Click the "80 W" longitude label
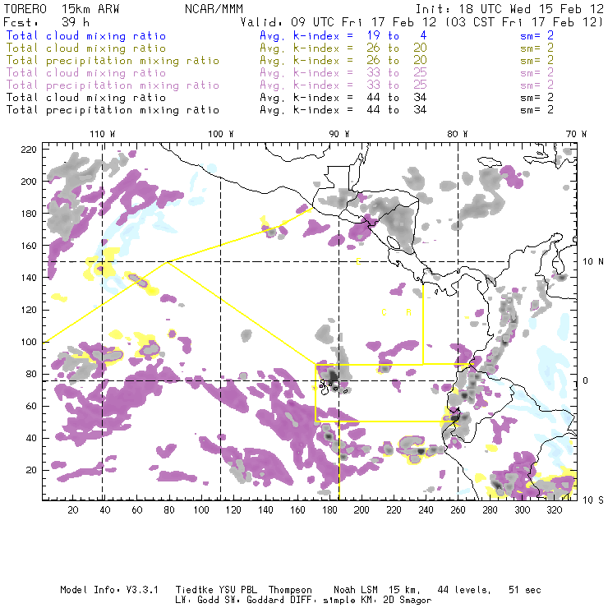The width and height of the screenshot is (608, 608). (457, 134)
